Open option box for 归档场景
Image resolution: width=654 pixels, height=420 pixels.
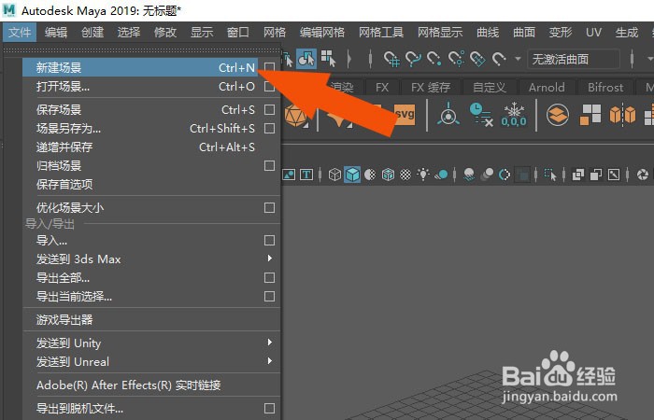coord(269,166)
